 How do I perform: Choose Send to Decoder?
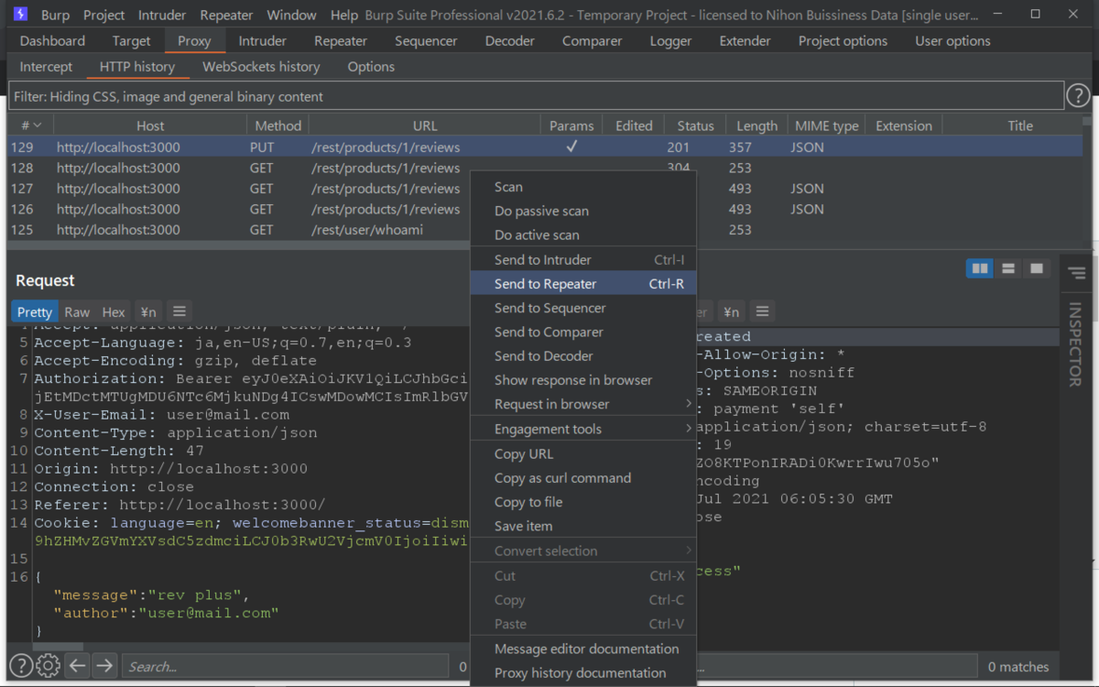[x=583, y=355]
